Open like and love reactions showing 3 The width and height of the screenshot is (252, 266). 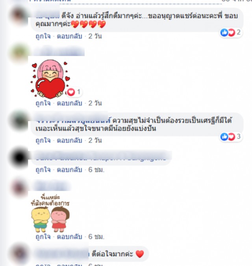pos(231,137)
